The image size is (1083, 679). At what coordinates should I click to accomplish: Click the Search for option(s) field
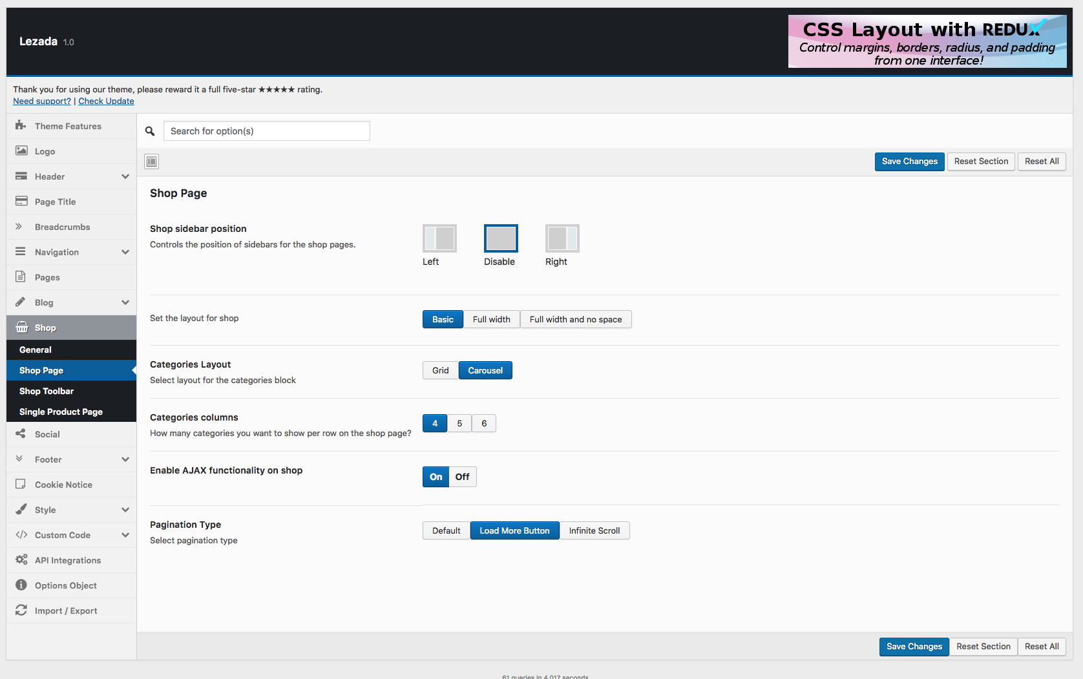pyautogui.click(x=266, y=131)
